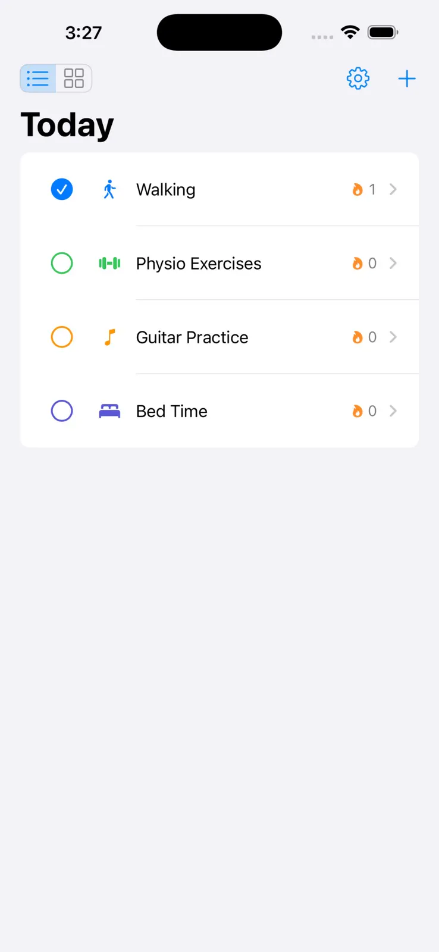
Task: Open settings via the gear icon
Action: point(358,79)
